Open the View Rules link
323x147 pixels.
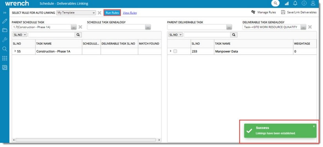click(x=130, y=13)
